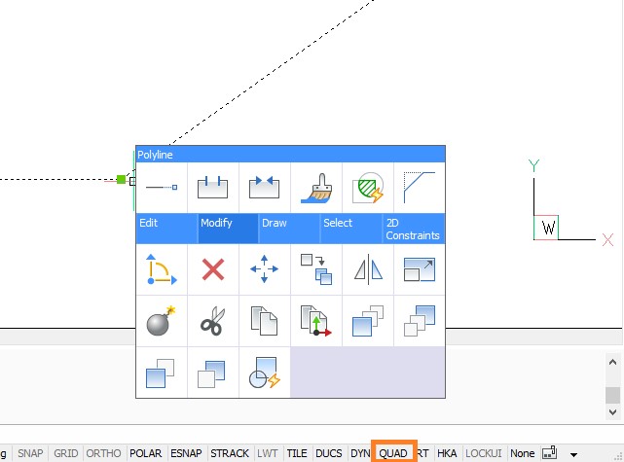Select the Scale tool icon
Viewport: 624px width, 462px height.
(x=419, y=269)
